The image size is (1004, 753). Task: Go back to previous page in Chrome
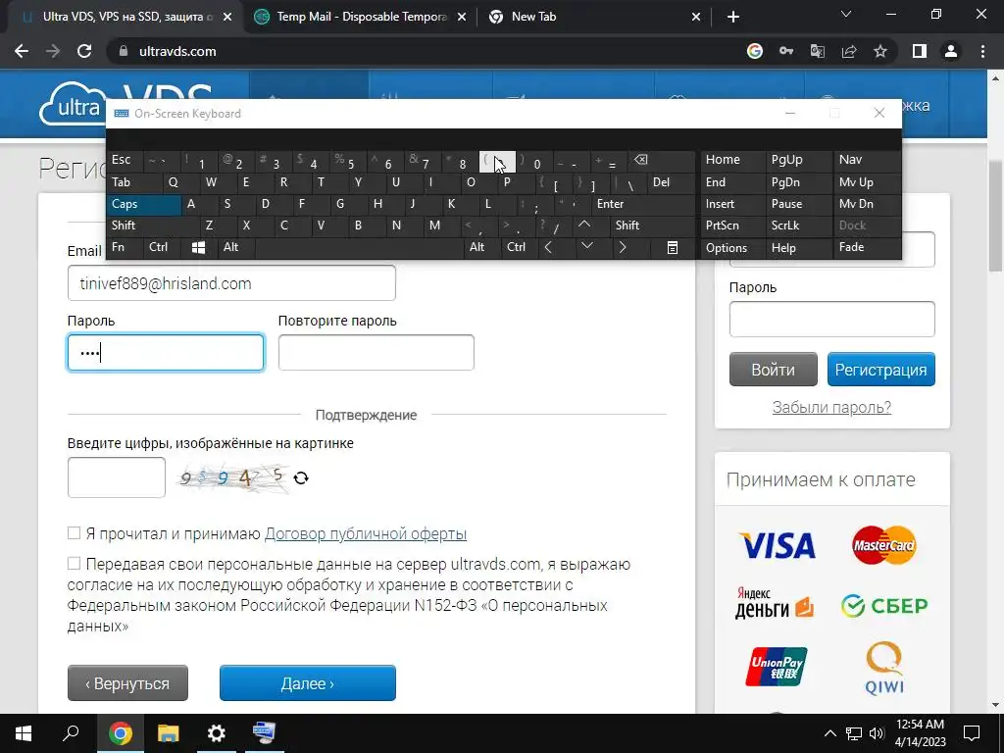click(x=22, y=51)
